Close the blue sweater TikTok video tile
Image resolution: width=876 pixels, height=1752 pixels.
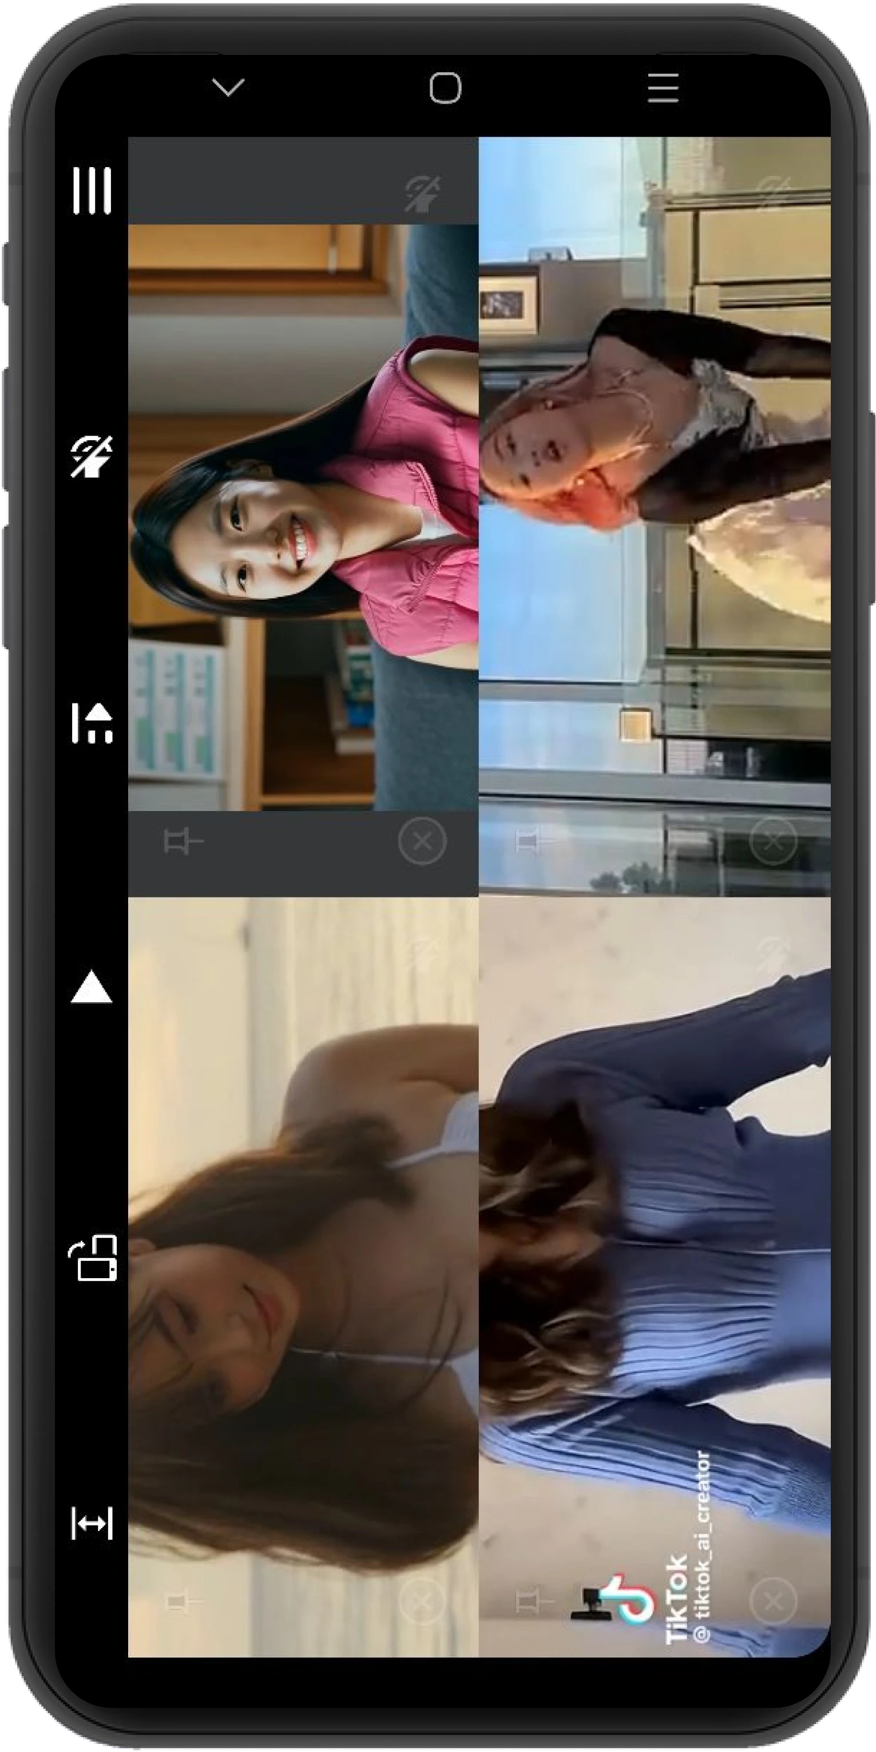(772, 1601)
